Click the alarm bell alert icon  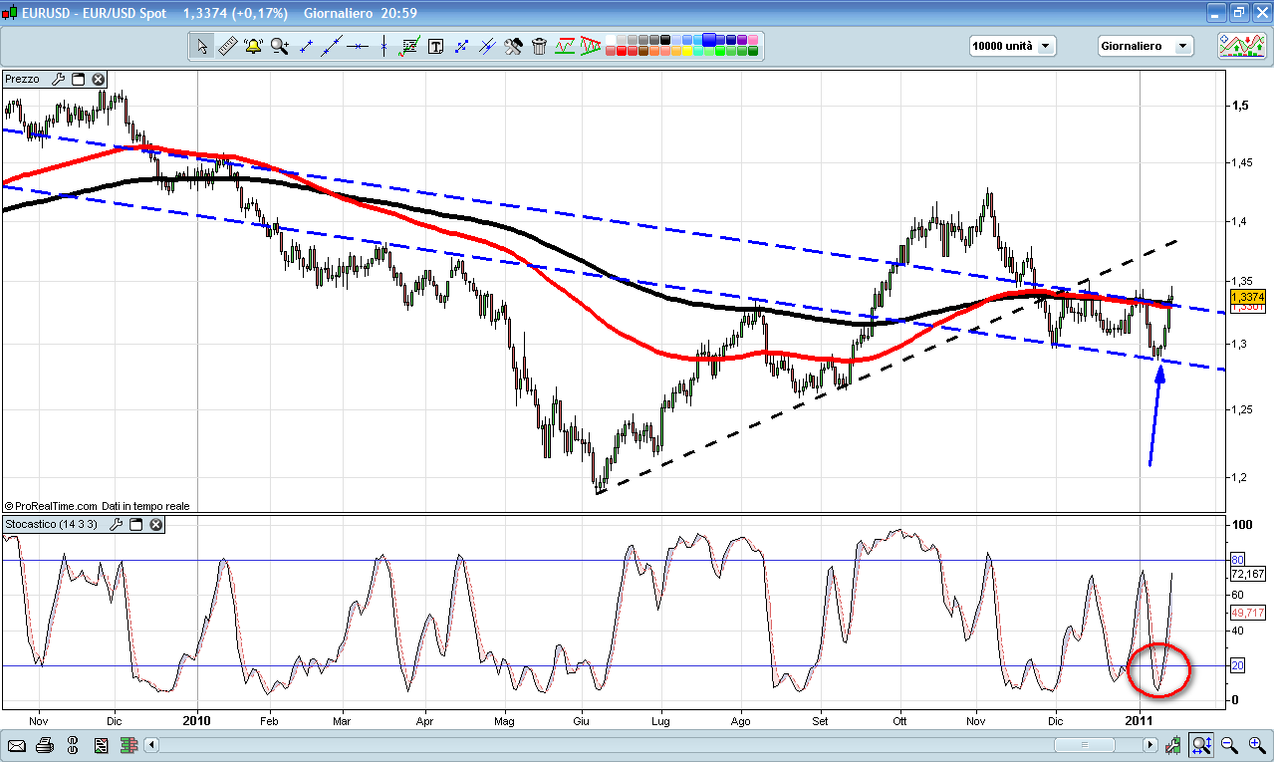(253, 46)
